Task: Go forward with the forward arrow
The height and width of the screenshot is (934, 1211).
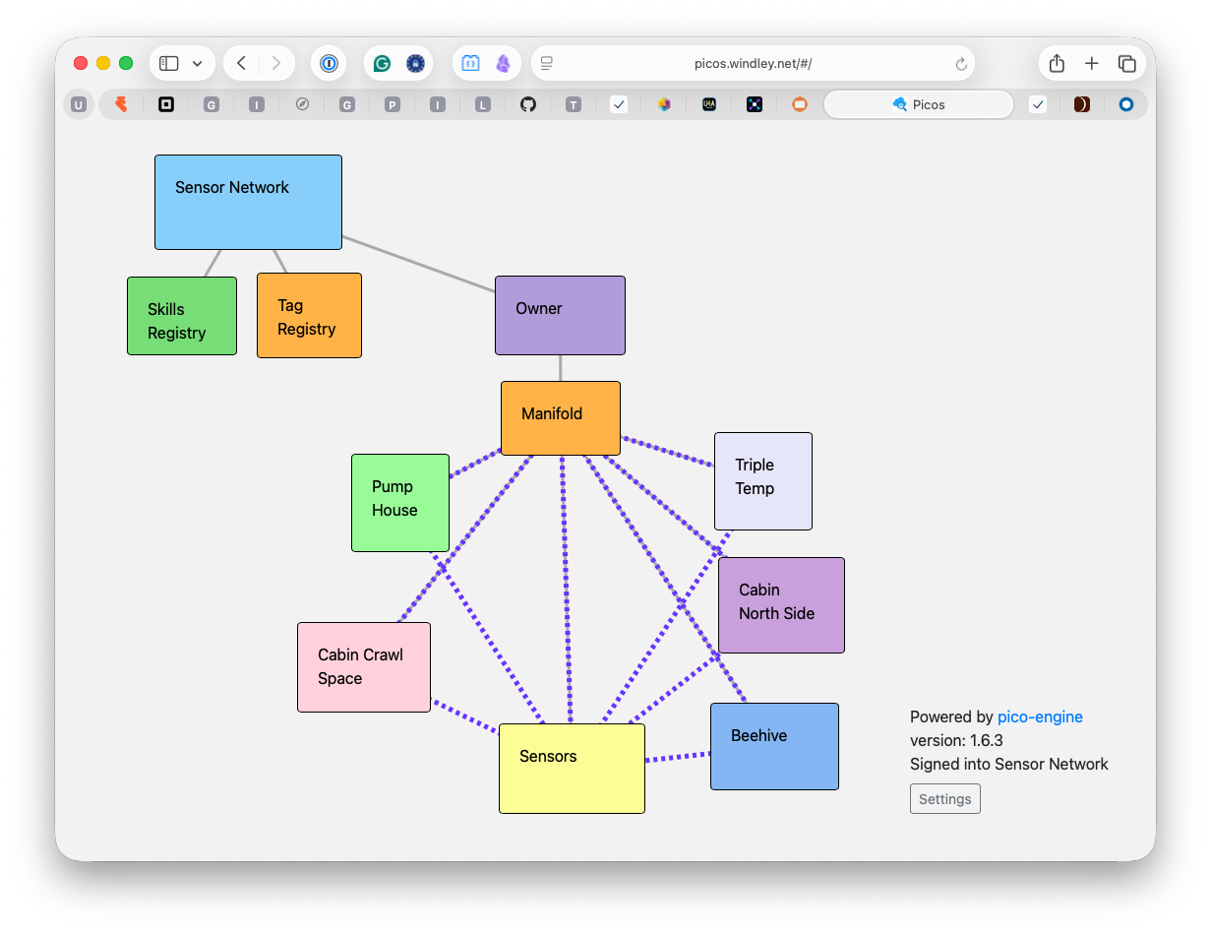Action: click(x=276, y=63)
